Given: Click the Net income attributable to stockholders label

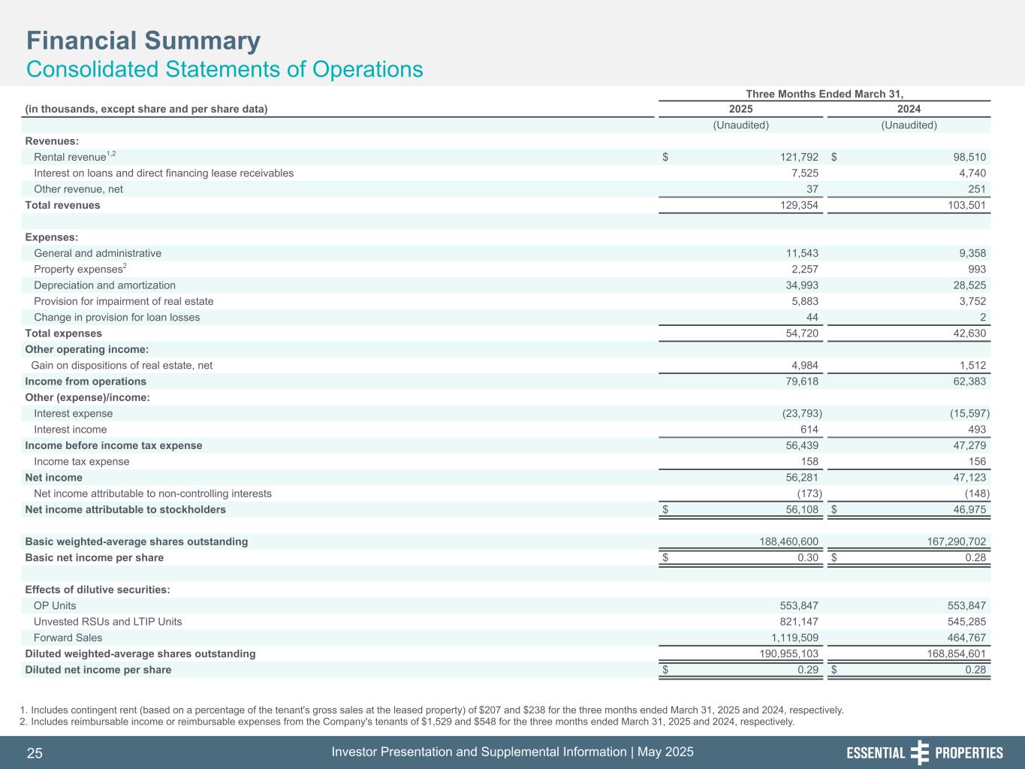Looking at the screenshot, I should click(125, 510).
